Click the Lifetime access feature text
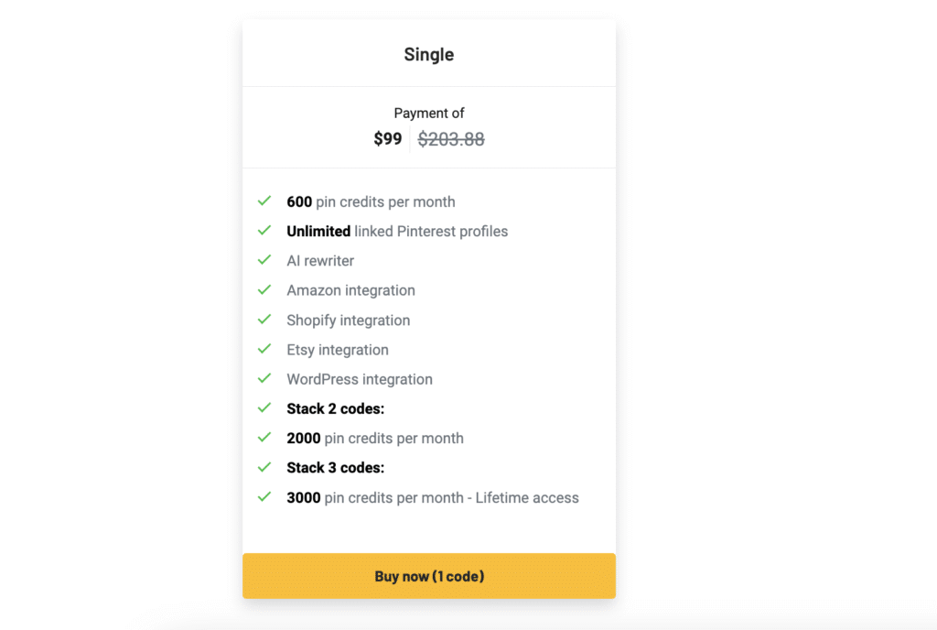 pyautogui.click(x=527, y=498)
